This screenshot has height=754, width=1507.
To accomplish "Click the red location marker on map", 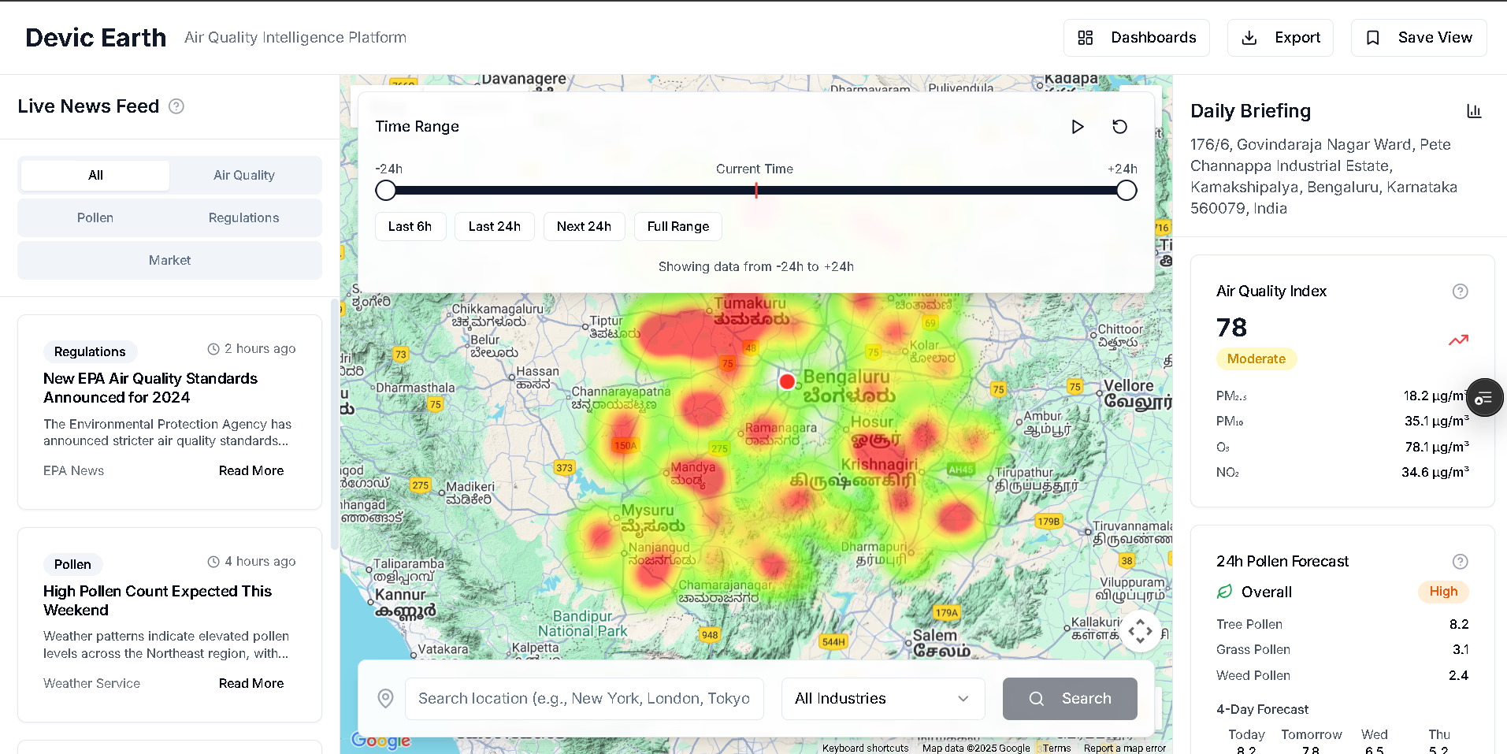I will (x=787, y=382).
